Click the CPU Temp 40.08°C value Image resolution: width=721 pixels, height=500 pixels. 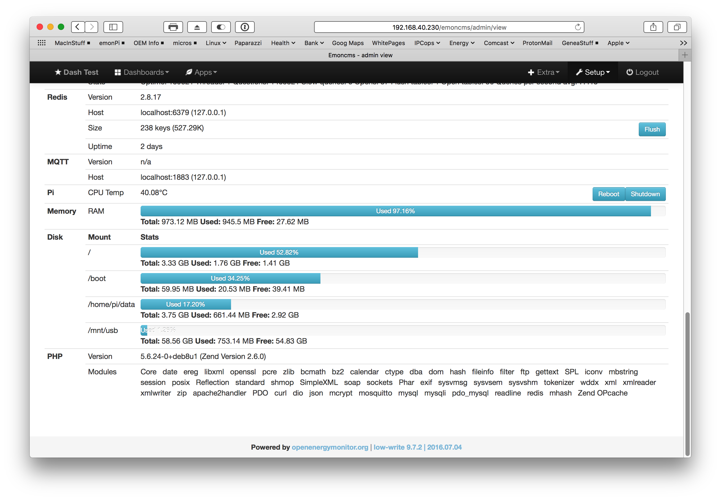(154, 193)
